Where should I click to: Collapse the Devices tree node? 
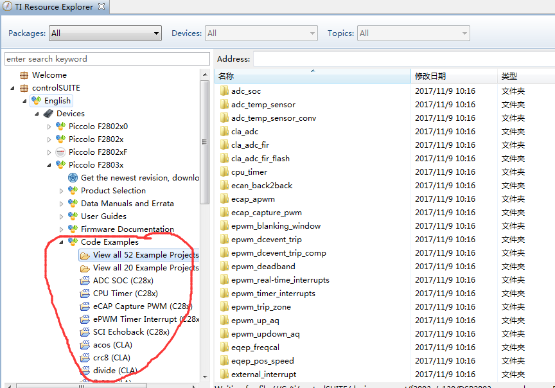[37, 114]
